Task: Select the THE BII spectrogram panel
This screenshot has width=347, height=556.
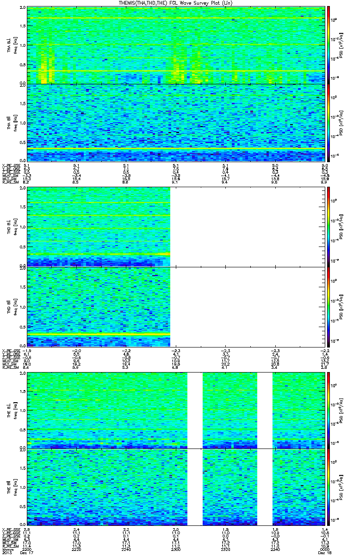Action: pyautogui.click(x=175, y=487)
